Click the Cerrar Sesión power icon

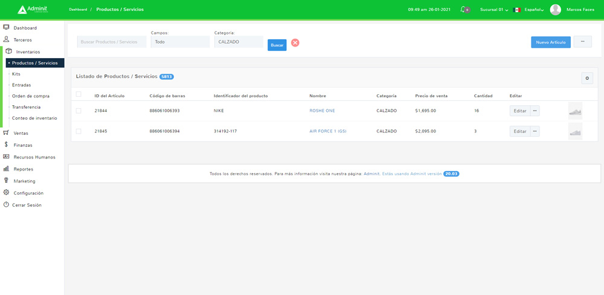pos(6,205)
